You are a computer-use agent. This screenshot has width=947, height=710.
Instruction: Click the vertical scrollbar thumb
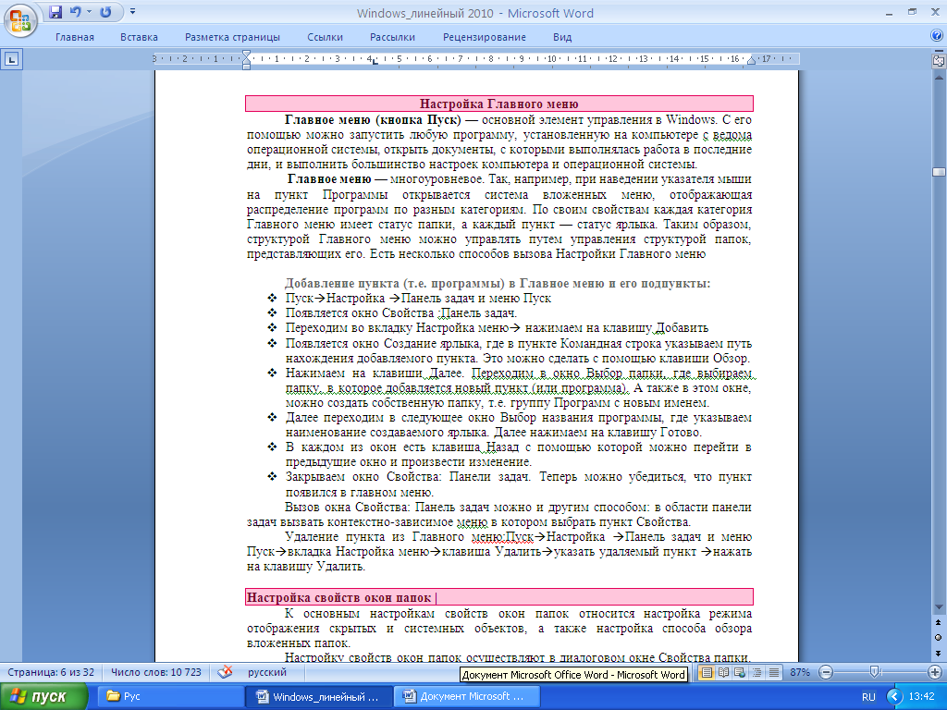939,172
